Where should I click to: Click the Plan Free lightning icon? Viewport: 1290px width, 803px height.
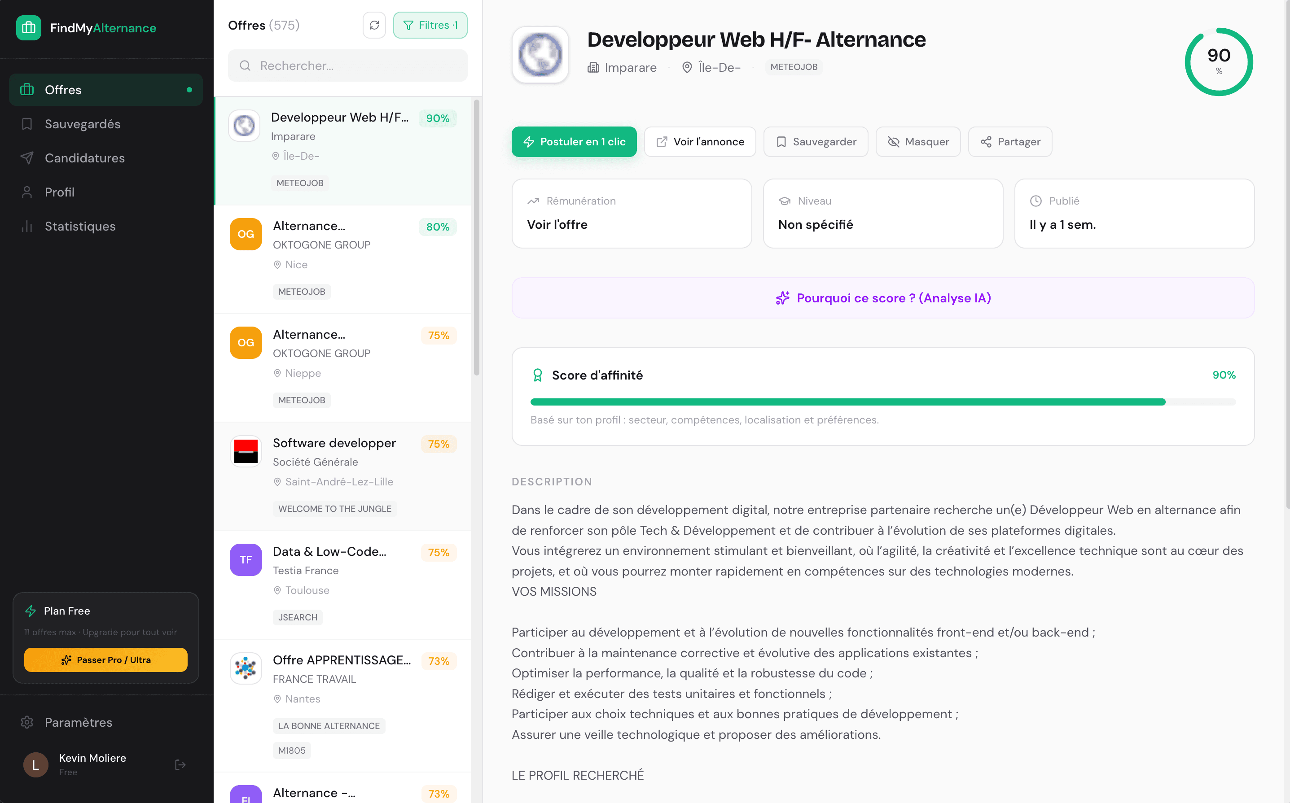coord(30,611)
